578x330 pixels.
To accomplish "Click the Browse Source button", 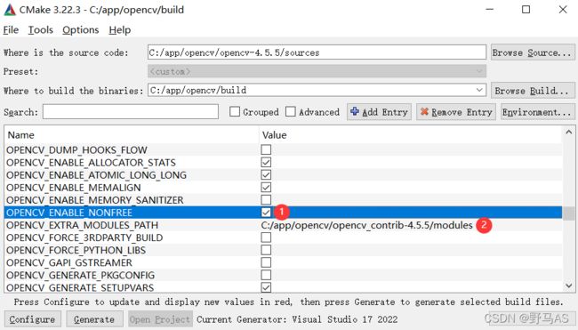I will [x=533, y=52].
